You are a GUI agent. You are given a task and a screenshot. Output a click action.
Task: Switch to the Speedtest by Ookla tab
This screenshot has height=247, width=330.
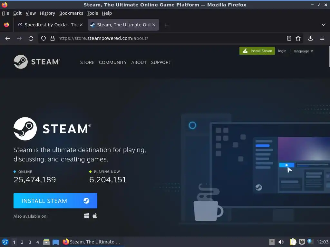coord(50,25)
